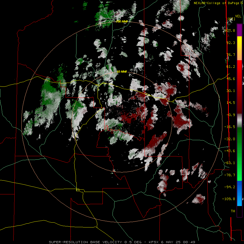Click the -94.2 value on the velocity scale
244x244 pixels.
230,187
